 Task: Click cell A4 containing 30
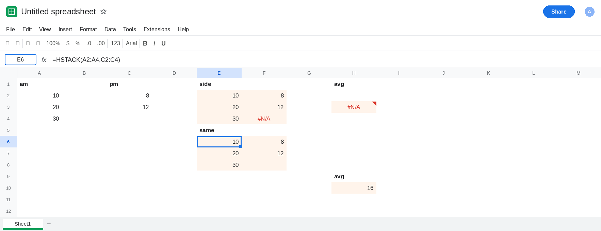(x=39, y=119)
